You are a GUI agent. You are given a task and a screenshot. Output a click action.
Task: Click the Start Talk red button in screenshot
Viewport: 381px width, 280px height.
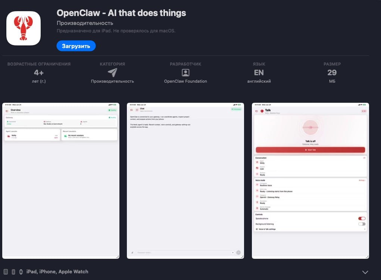click(310, 150)
